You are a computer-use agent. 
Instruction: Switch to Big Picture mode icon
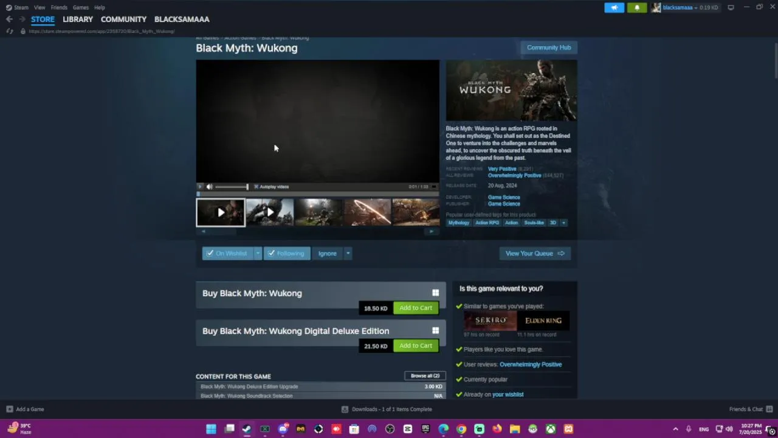[731, 7]
